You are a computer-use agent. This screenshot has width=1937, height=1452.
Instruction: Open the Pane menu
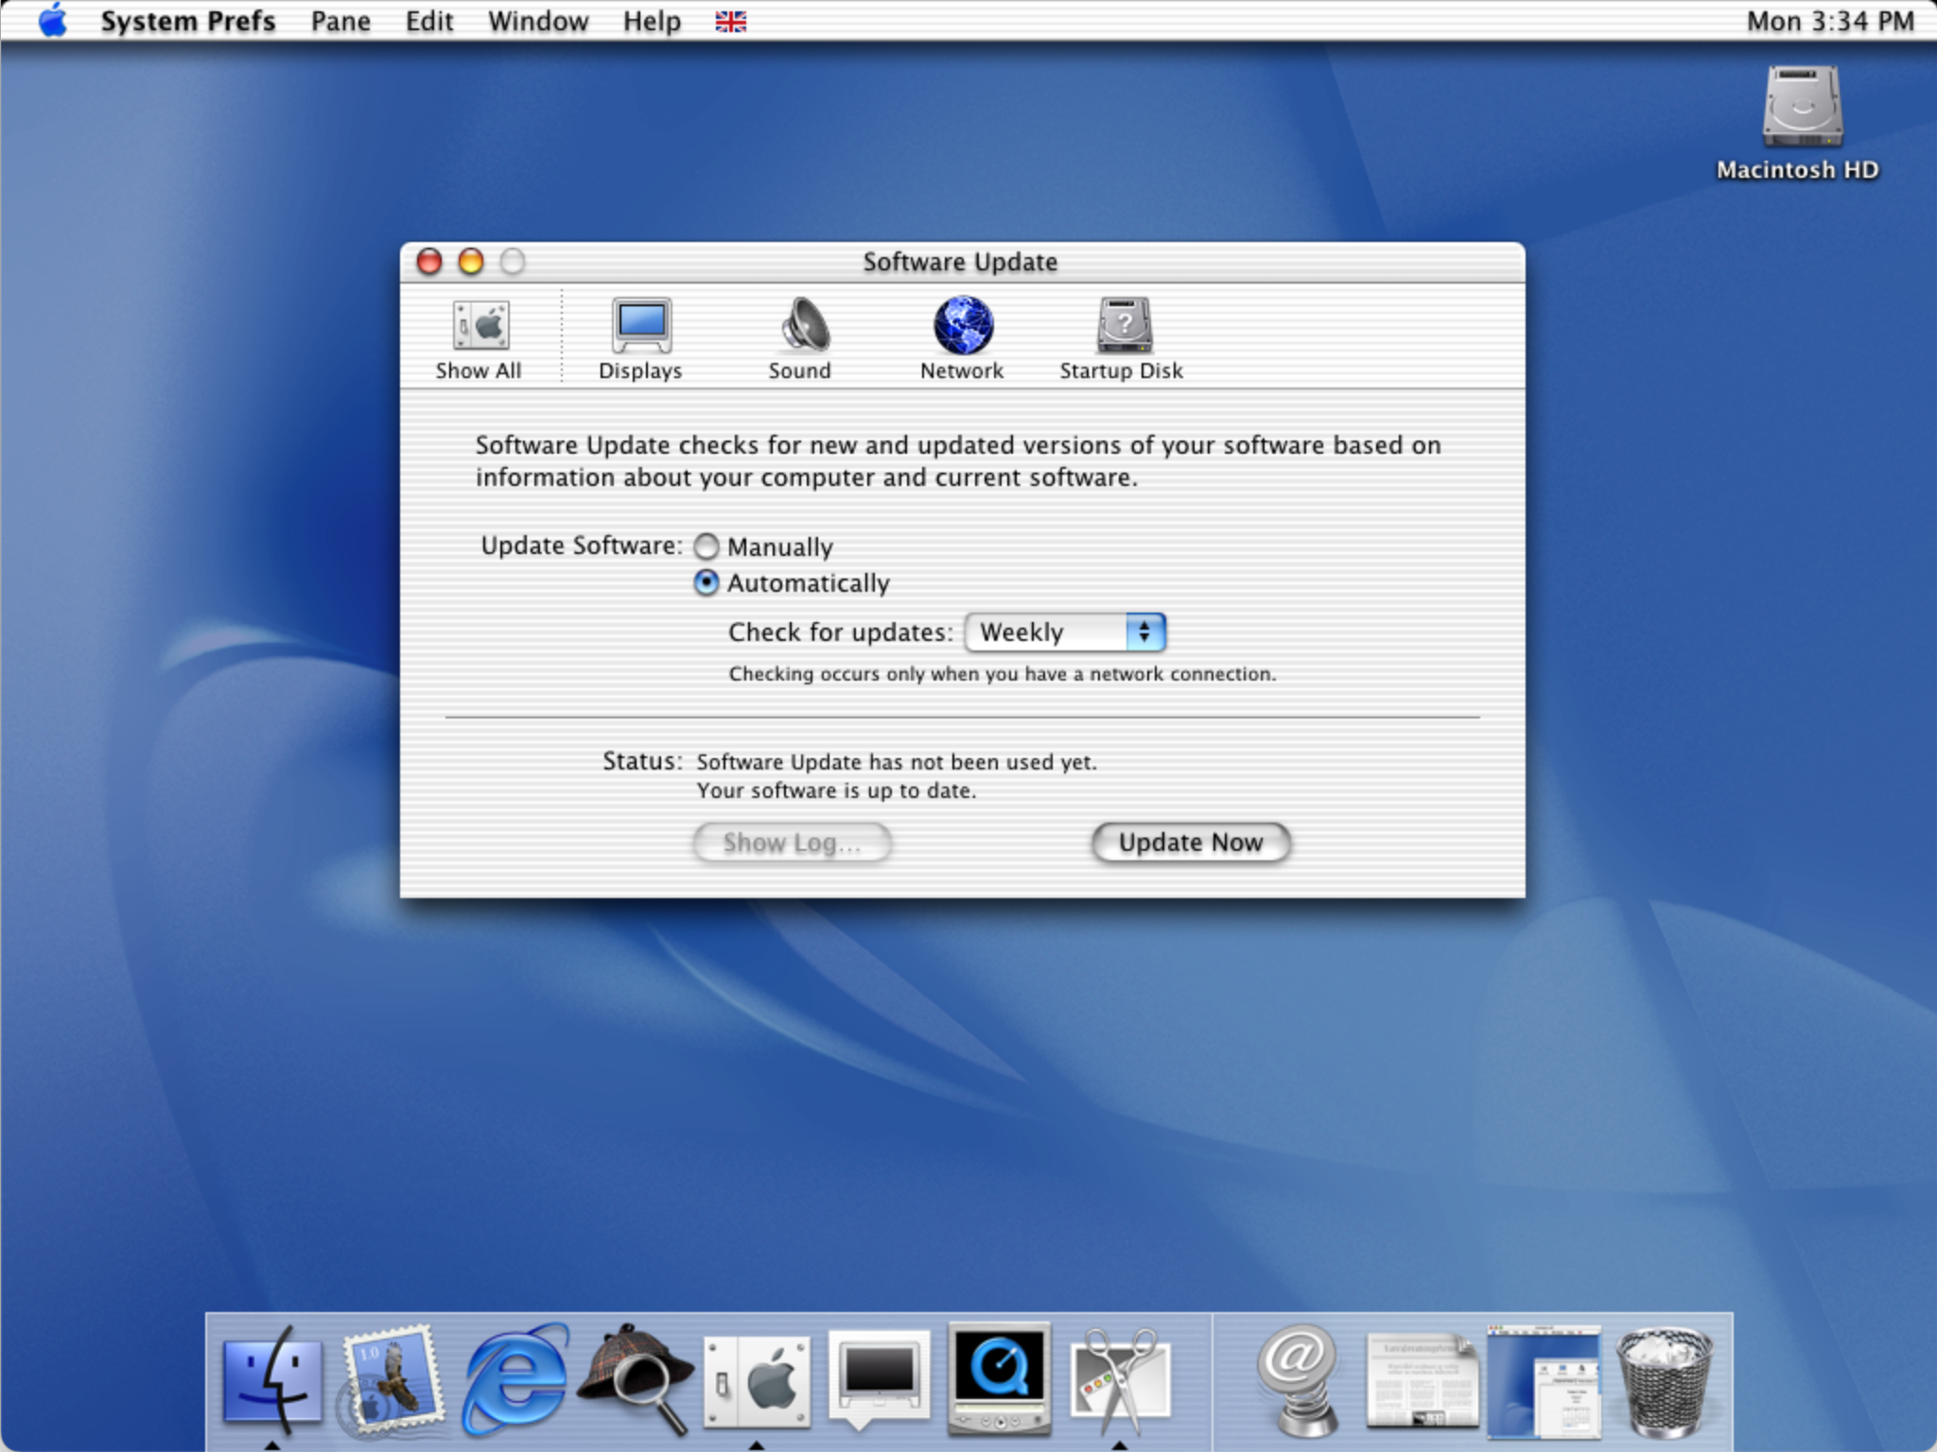340,21
